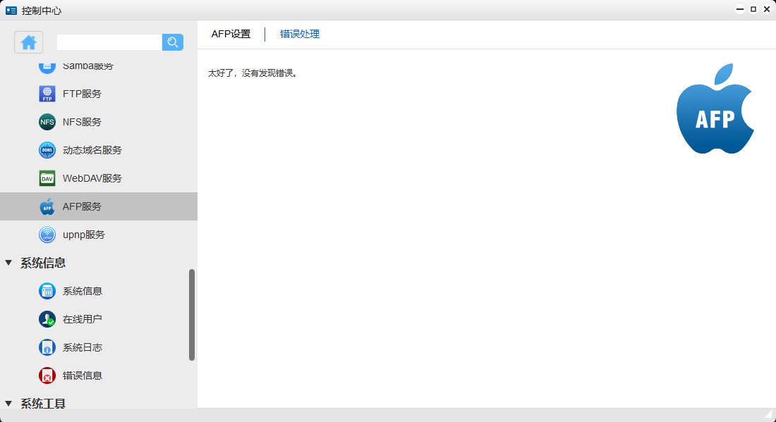This screenshot has width=776, height=422.
Task: Click the home icon above the sidebar
Action: point(28,42)
